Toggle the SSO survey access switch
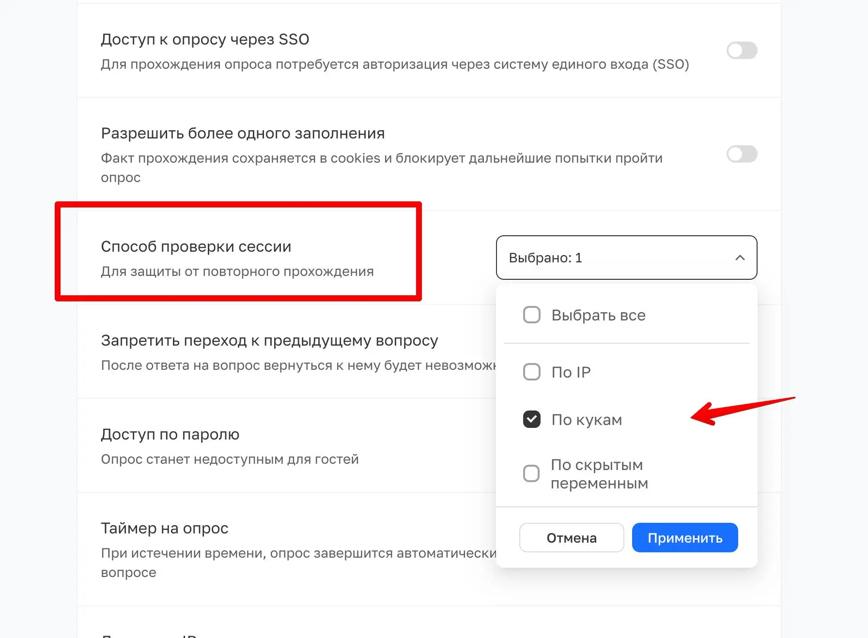Screen dimensions: 868x638 (x=742, y=50)
